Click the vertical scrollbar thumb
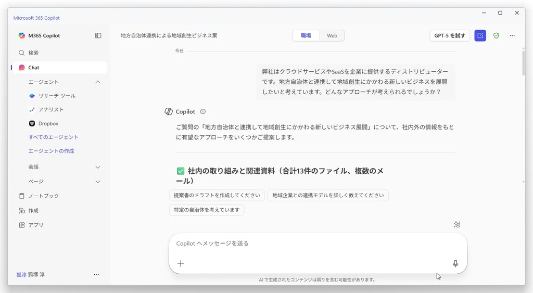 pyautogui.click(x=524, y=63)
